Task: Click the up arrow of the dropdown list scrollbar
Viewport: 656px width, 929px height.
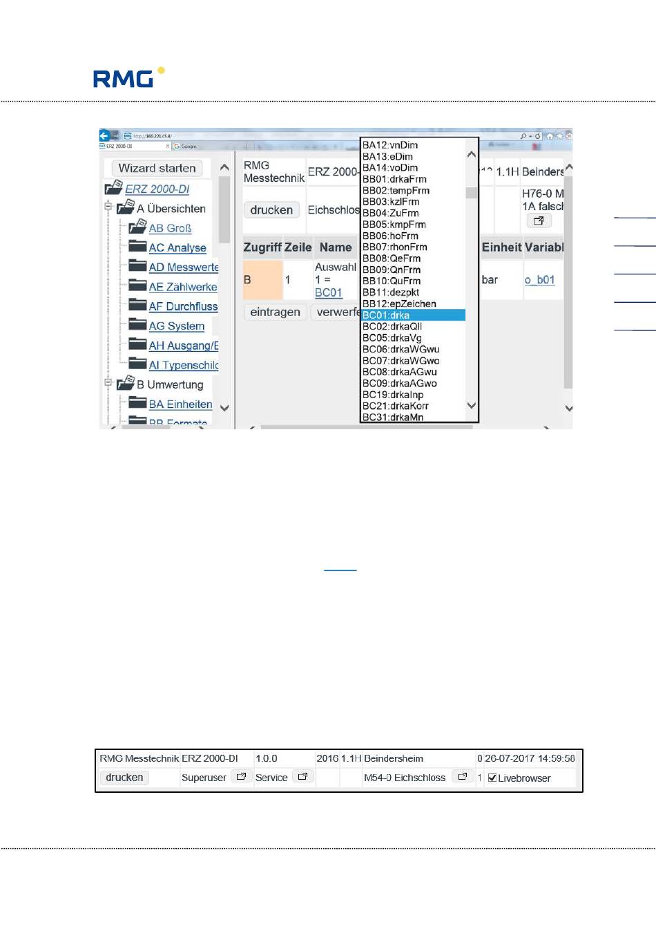Action: point(472,154)
